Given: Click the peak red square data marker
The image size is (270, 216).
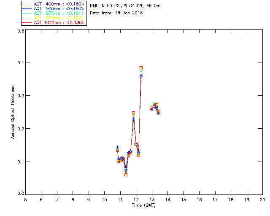Looking at the screenshot, I should [x=141, y=67].
